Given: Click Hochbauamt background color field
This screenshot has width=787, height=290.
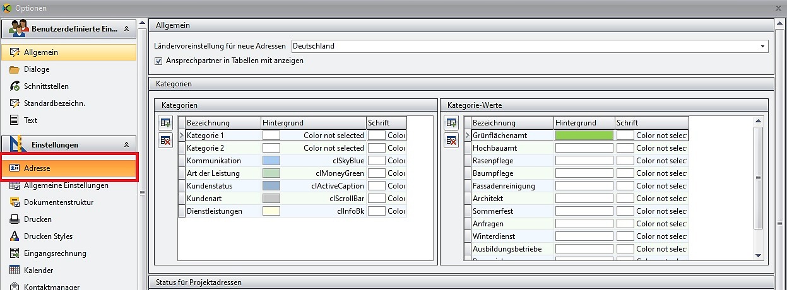Looking at the screenshot, I should point(584,148).
